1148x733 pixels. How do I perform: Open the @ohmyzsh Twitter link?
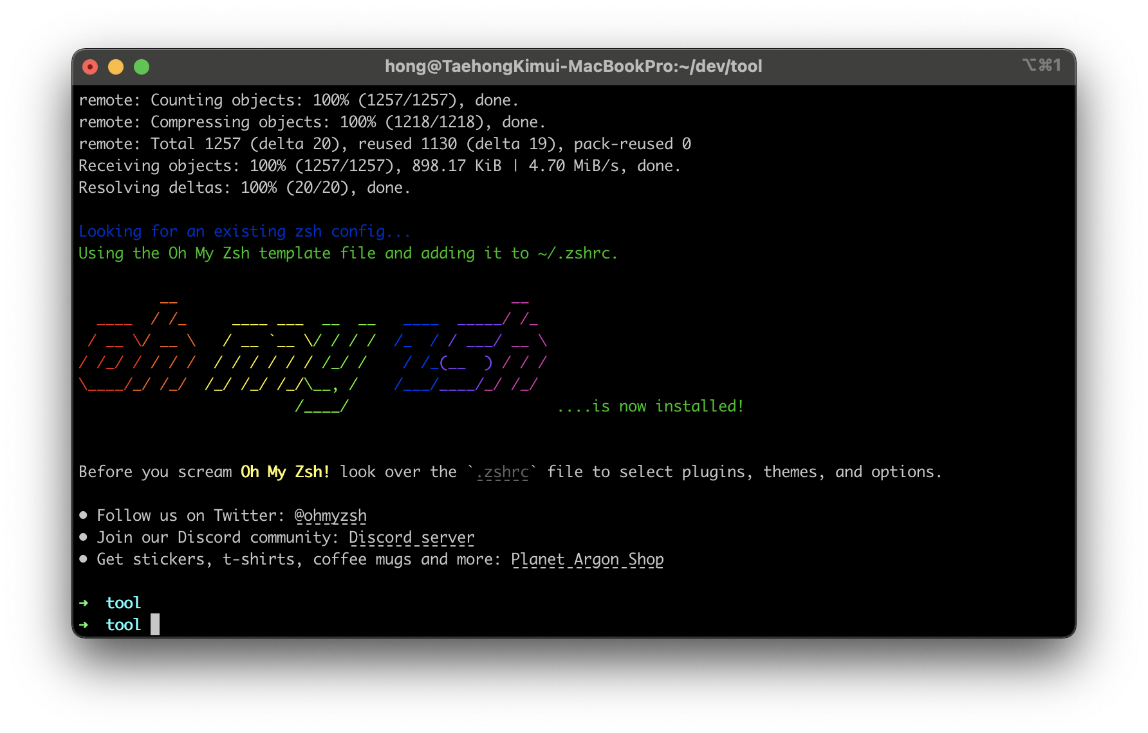330,516
